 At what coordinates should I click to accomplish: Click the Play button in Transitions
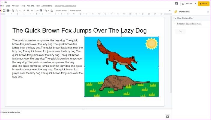coord(180,31)
